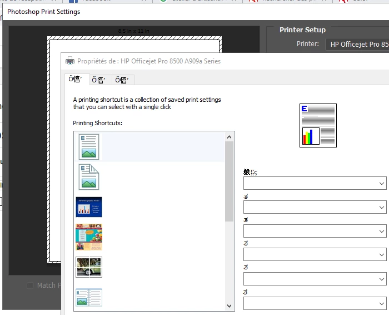The image size is (389, 315).
Task: Select the folded-corner document shortcut icon
Action: tap(89, 177)
